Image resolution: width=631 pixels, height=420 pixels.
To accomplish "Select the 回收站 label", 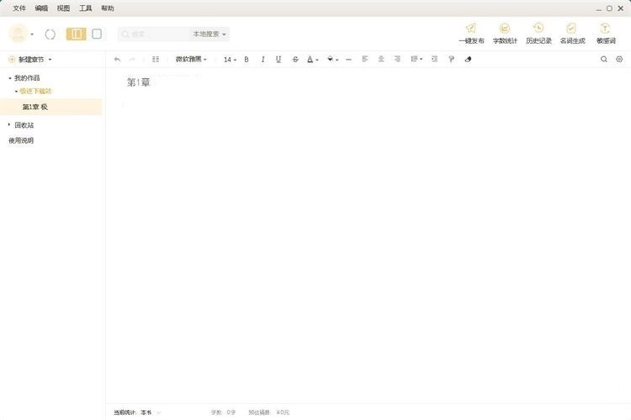I will click(24, 125).
